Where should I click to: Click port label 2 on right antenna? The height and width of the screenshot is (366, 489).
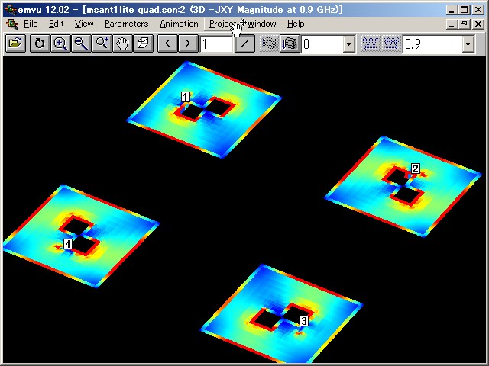coord(415,169)
